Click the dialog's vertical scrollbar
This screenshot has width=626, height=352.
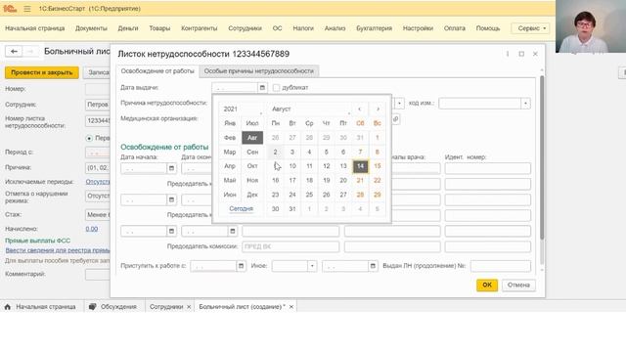(x=542, y=157)
